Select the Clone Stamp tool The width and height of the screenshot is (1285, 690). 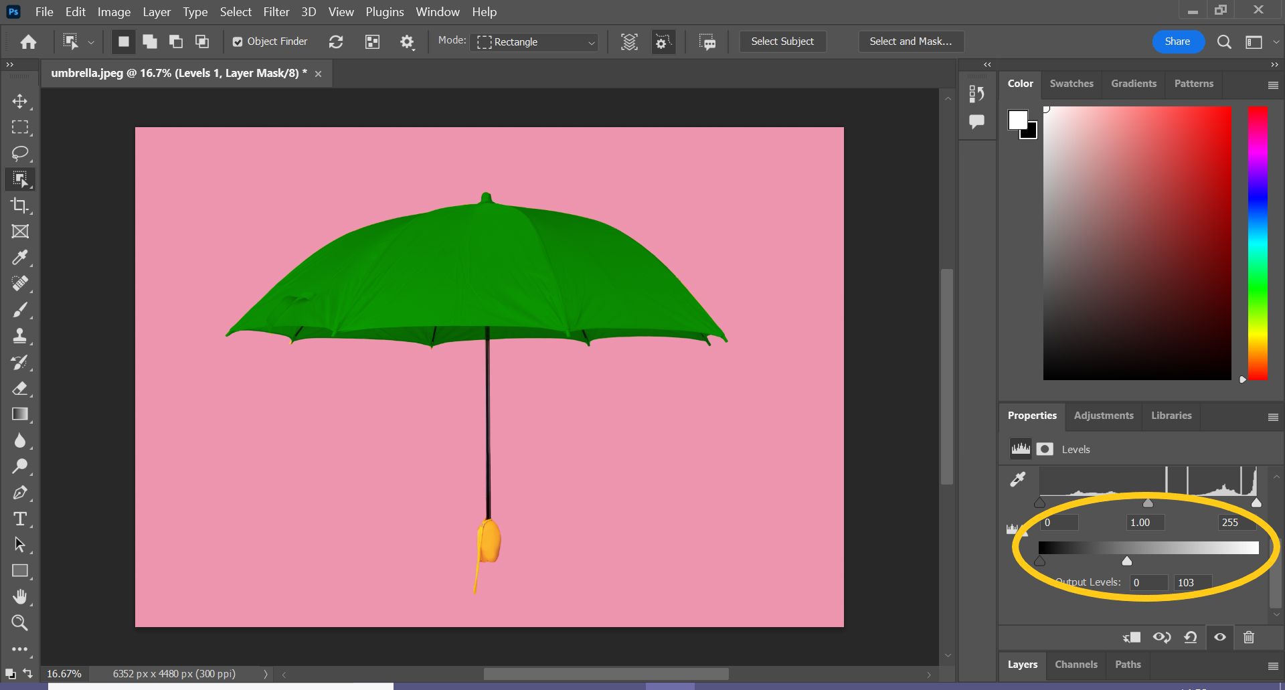click(x=20, y=336)
